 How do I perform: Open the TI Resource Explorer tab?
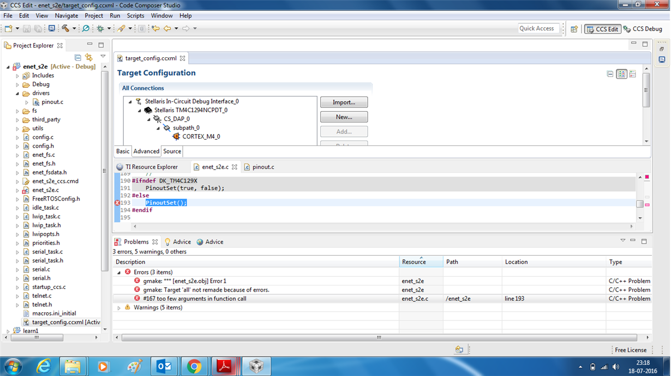coord(147,167)
